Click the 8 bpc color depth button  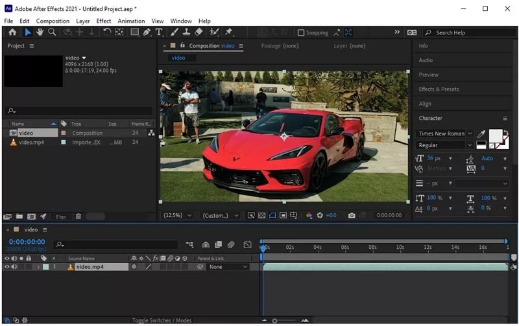coord(60,216)
